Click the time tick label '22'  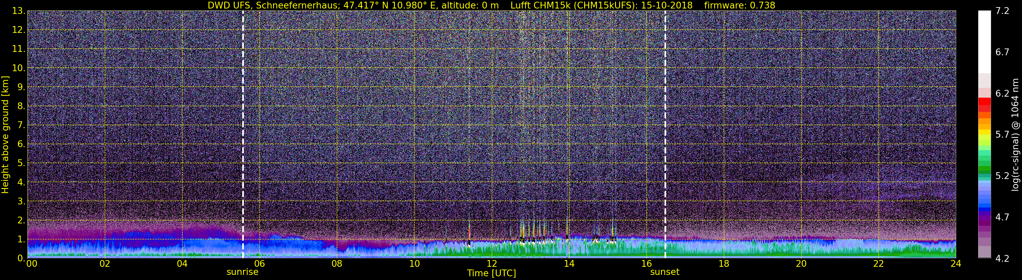click(x=879, y=264)
